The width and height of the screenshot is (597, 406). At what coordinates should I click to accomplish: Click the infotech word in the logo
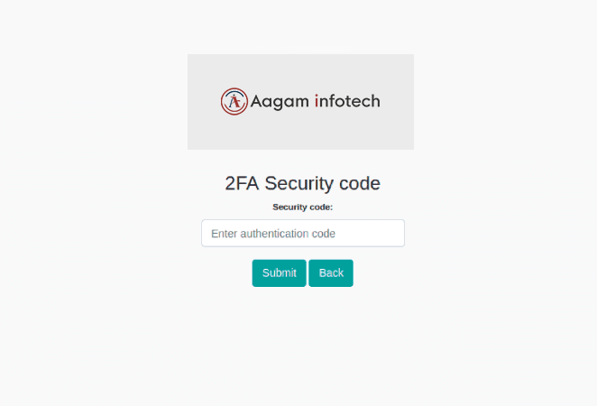tap(347, 101)
